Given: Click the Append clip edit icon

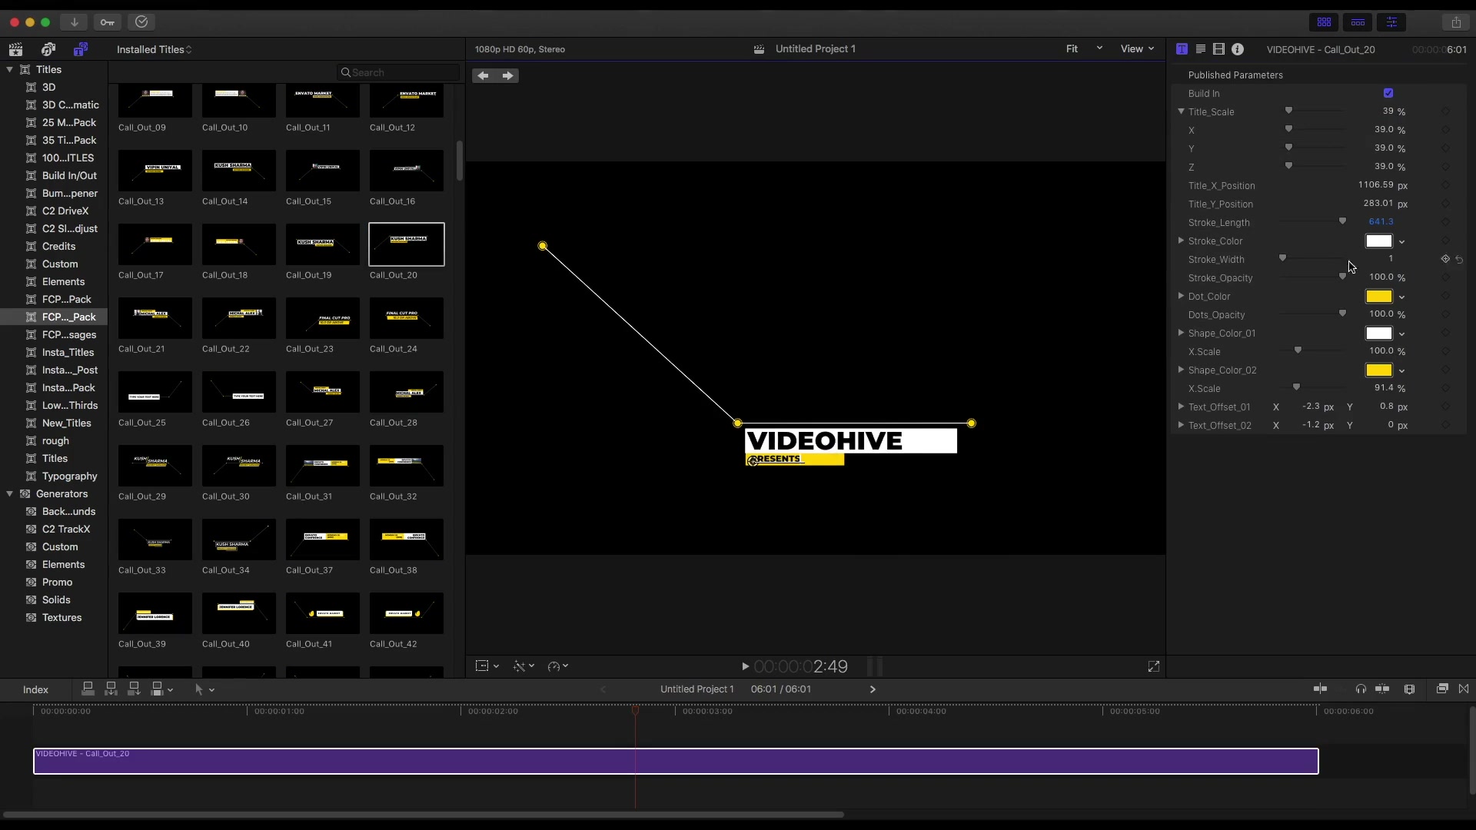Looking at the screenshot, I should pyautogui.click(x=134, y=689).
